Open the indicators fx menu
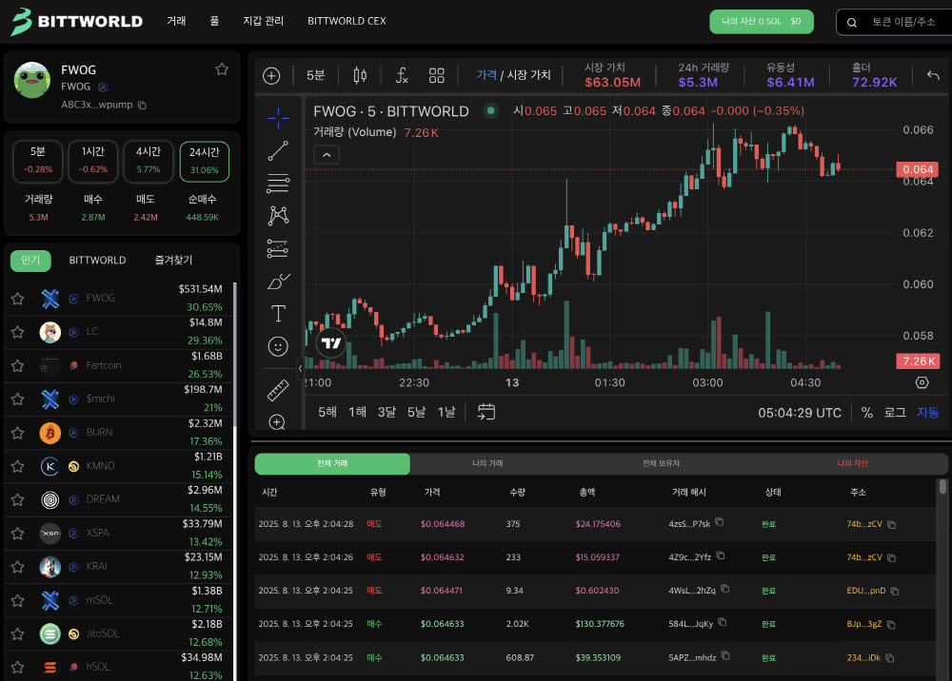Viewport: 952px width, 681px height. (x=402, y=76)
